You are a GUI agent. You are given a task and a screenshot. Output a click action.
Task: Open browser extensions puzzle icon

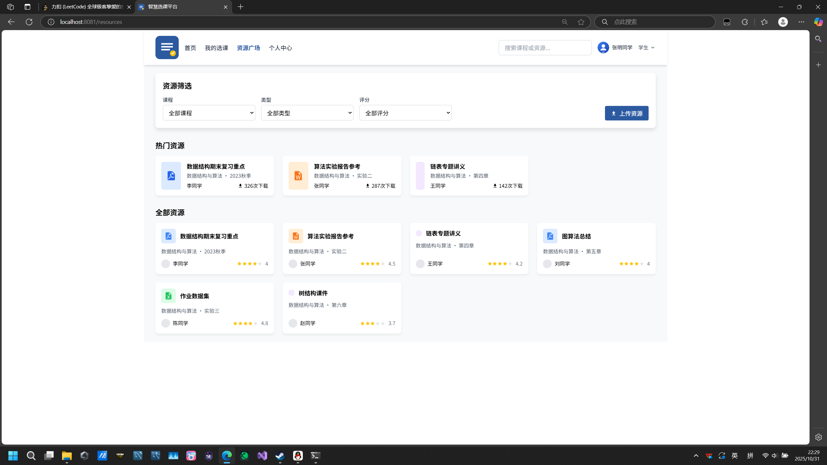(745, 22)
